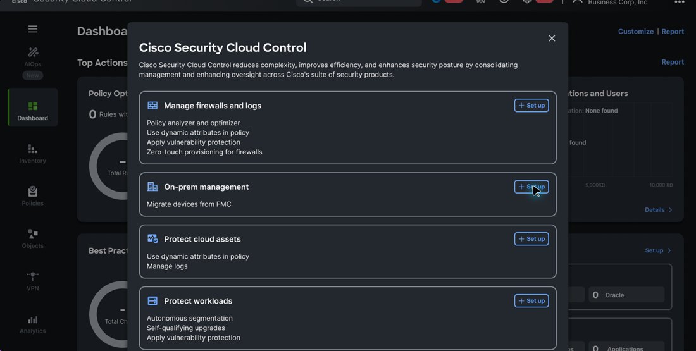Viewport: 696px width, 351px height.
Task: Click Report link next to Customize
Action: (x=673, y=32)
